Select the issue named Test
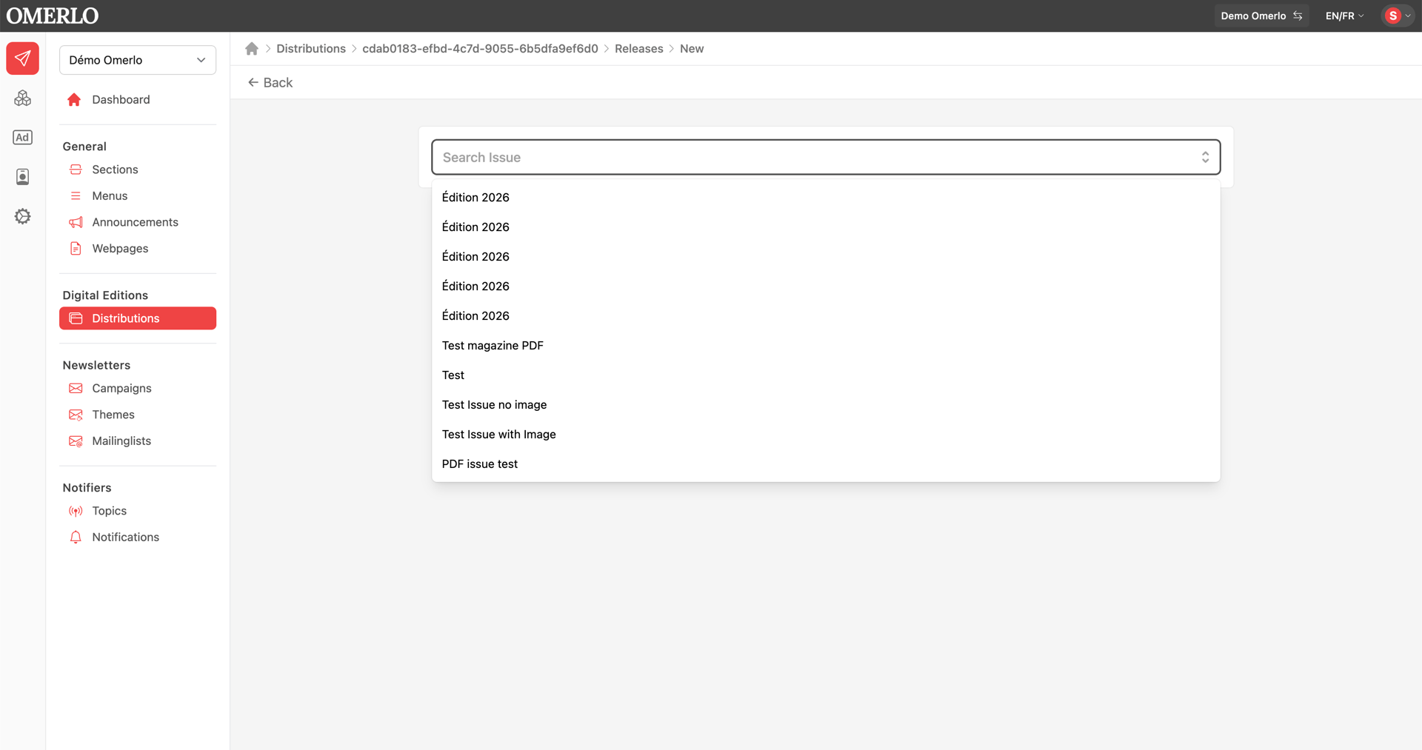1422x750 pixels. 826,375
